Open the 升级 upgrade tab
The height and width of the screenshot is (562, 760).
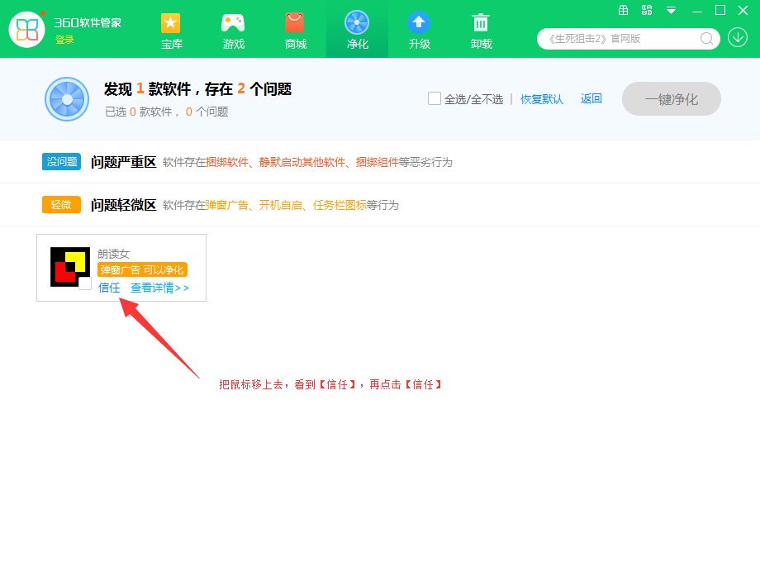coord(420,31)
